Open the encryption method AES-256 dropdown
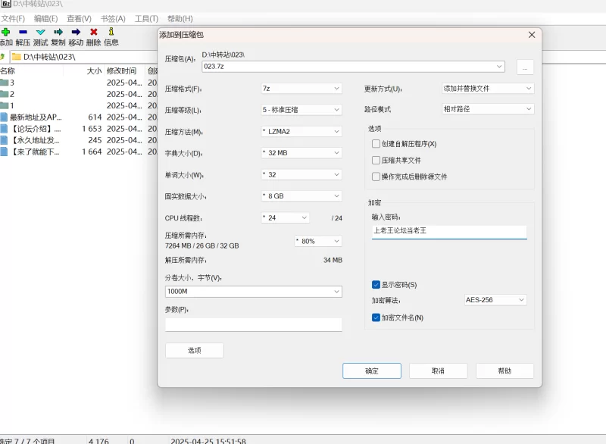The height and width of the screenshot is (444, 606). (x=495, y=300)
